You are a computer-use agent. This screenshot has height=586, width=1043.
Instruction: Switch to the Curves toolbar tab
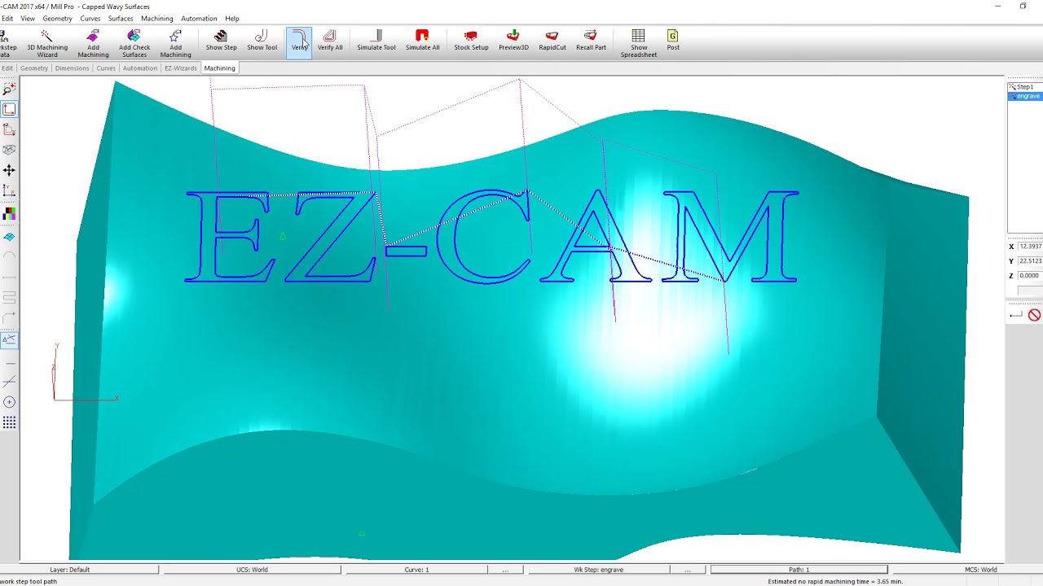pos(106,68)
